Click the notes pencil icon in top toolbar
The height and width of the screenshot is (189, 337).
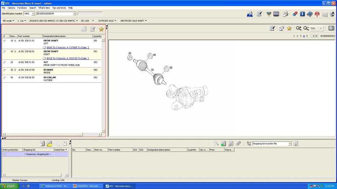(259, 14)
